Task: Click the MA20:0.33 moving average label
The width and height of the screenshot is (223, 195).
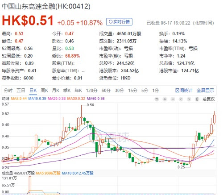Action: click(x=57, y=99)
